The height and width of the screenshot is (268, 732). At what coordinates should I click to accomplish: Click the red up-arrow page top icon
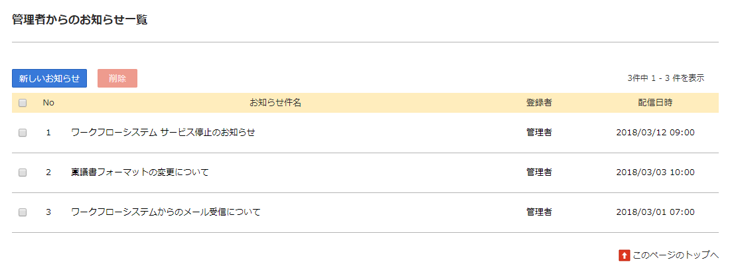pyautogui.click(x=624, y=255)
